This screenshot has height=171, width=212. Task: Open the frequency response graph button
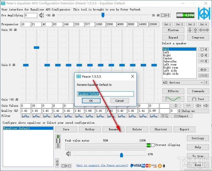tap(173, 99)
